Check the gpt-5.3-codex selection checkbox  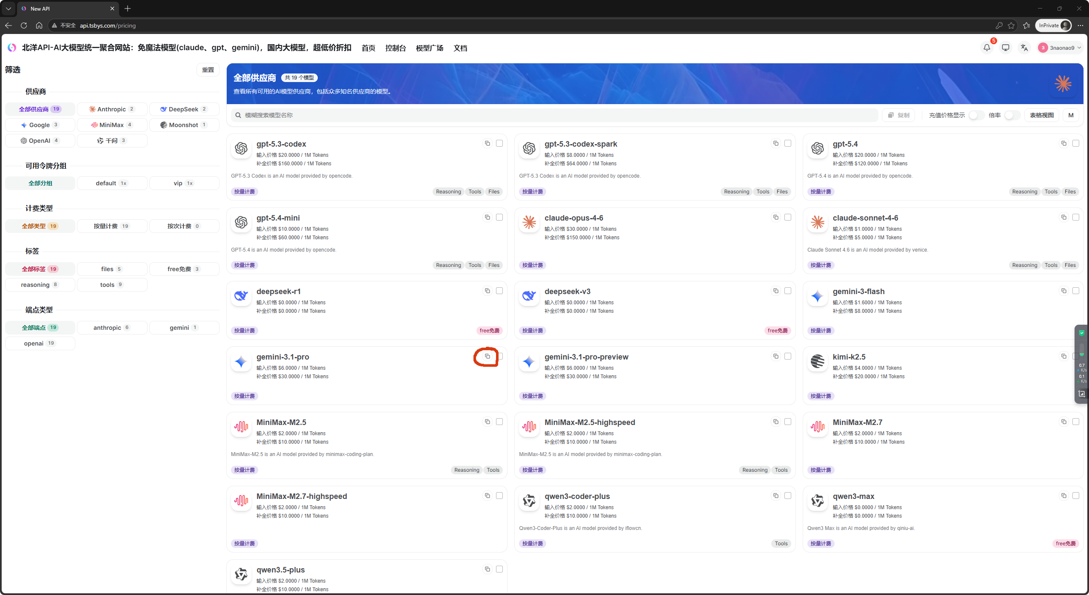pyautogui.click(x=499, y=144)
